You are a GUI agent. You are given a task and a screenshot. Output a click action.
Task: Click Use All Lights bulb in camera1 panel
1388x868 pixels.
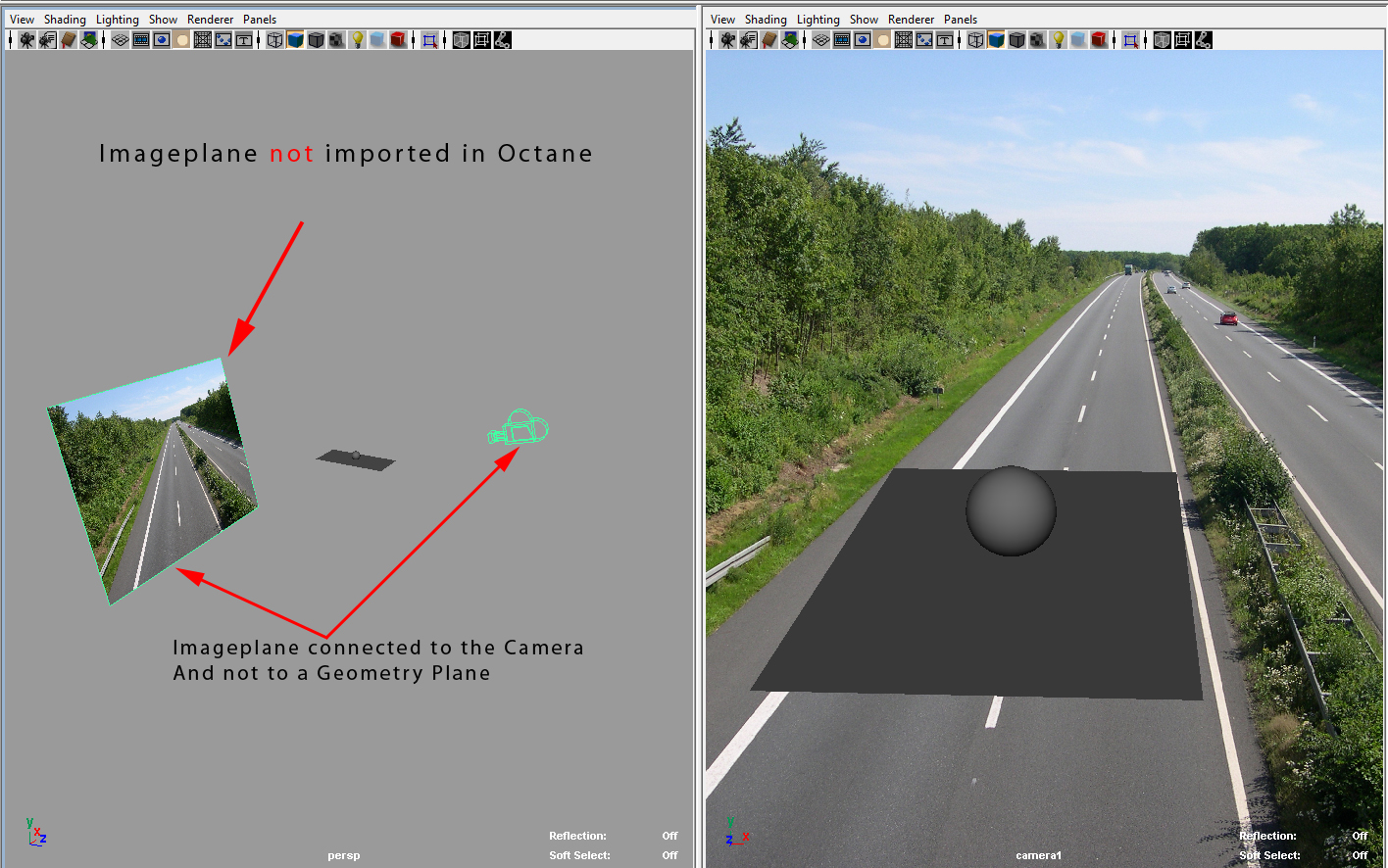click(x=1059, y=40)
